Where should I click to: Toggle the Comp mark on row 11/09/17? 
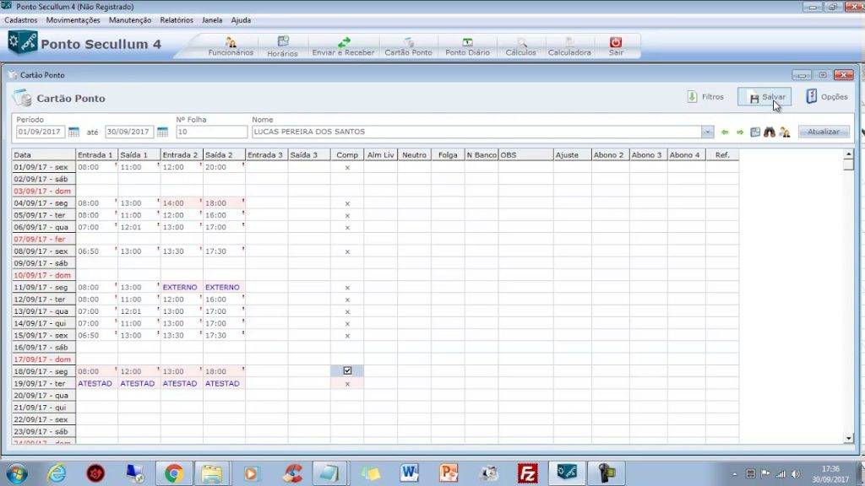(347, 288)
